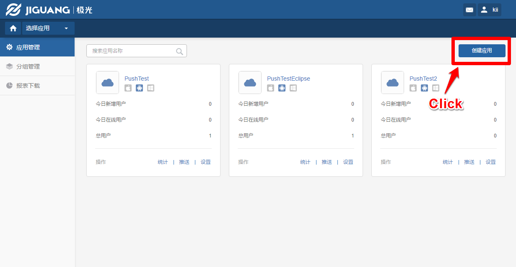Go to the home page icon

13,28
